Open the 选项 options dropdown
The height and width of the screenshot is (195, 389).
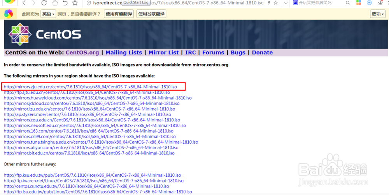pos(378,14)
